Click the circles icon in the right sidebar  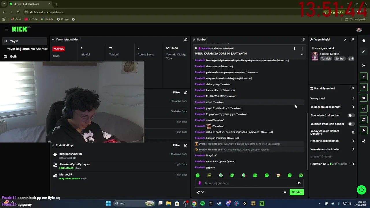coord(364,141)
